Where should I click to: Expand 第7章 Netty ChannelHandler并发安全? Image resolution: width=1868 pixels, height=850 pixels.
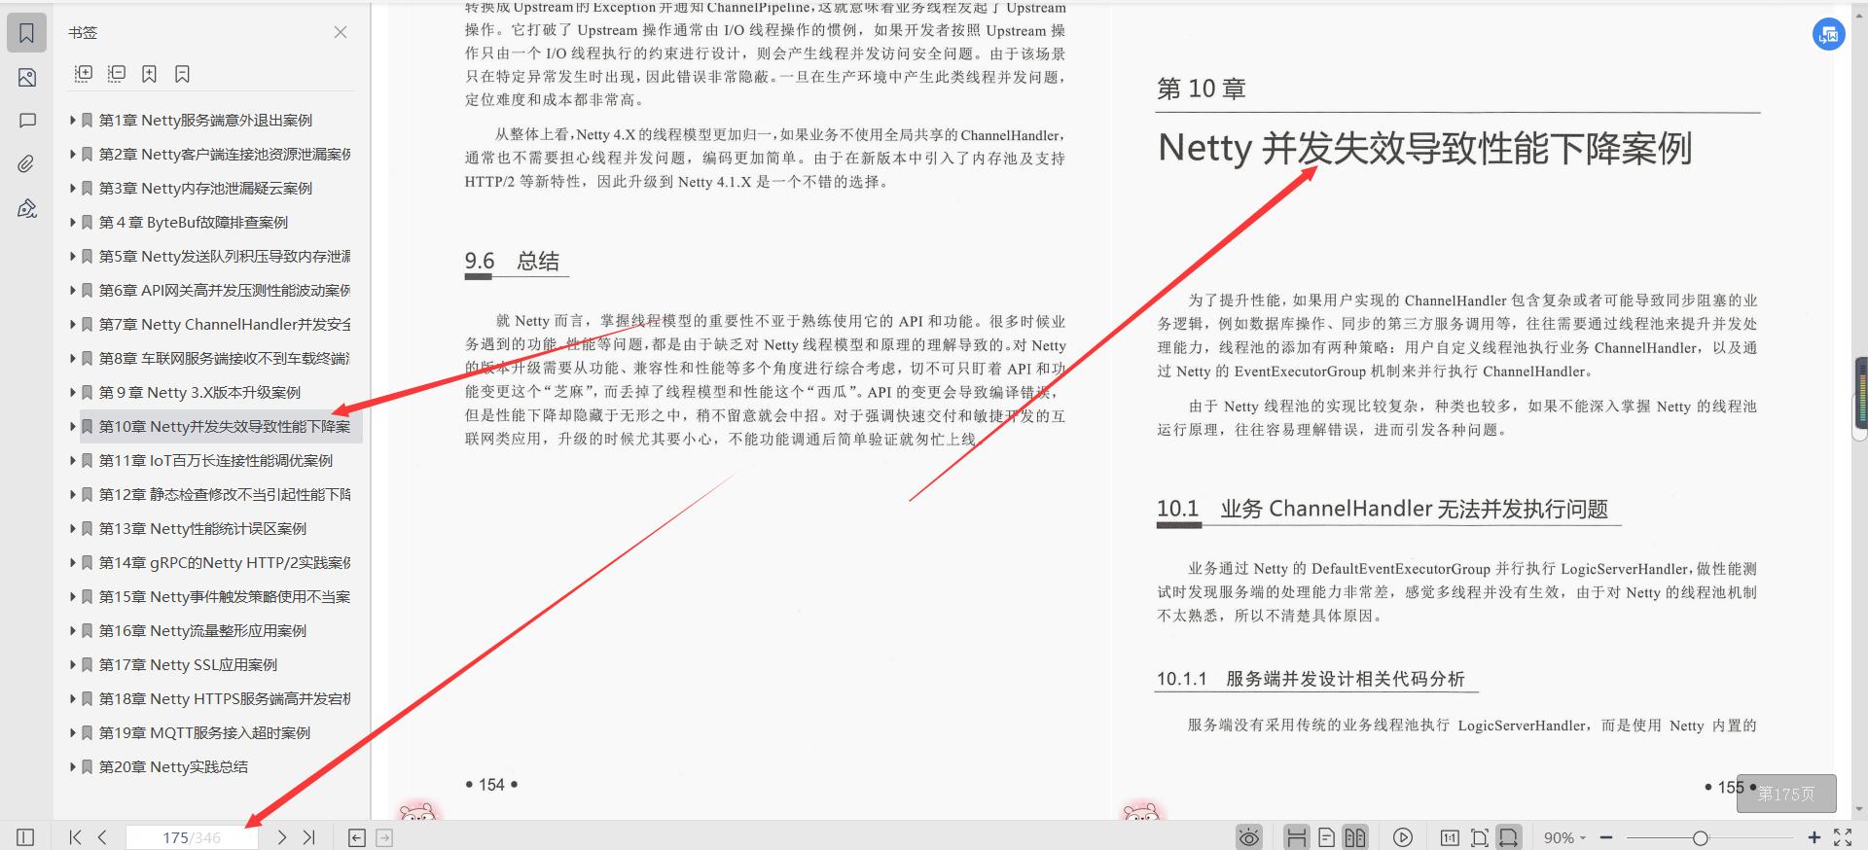(73, 325)
